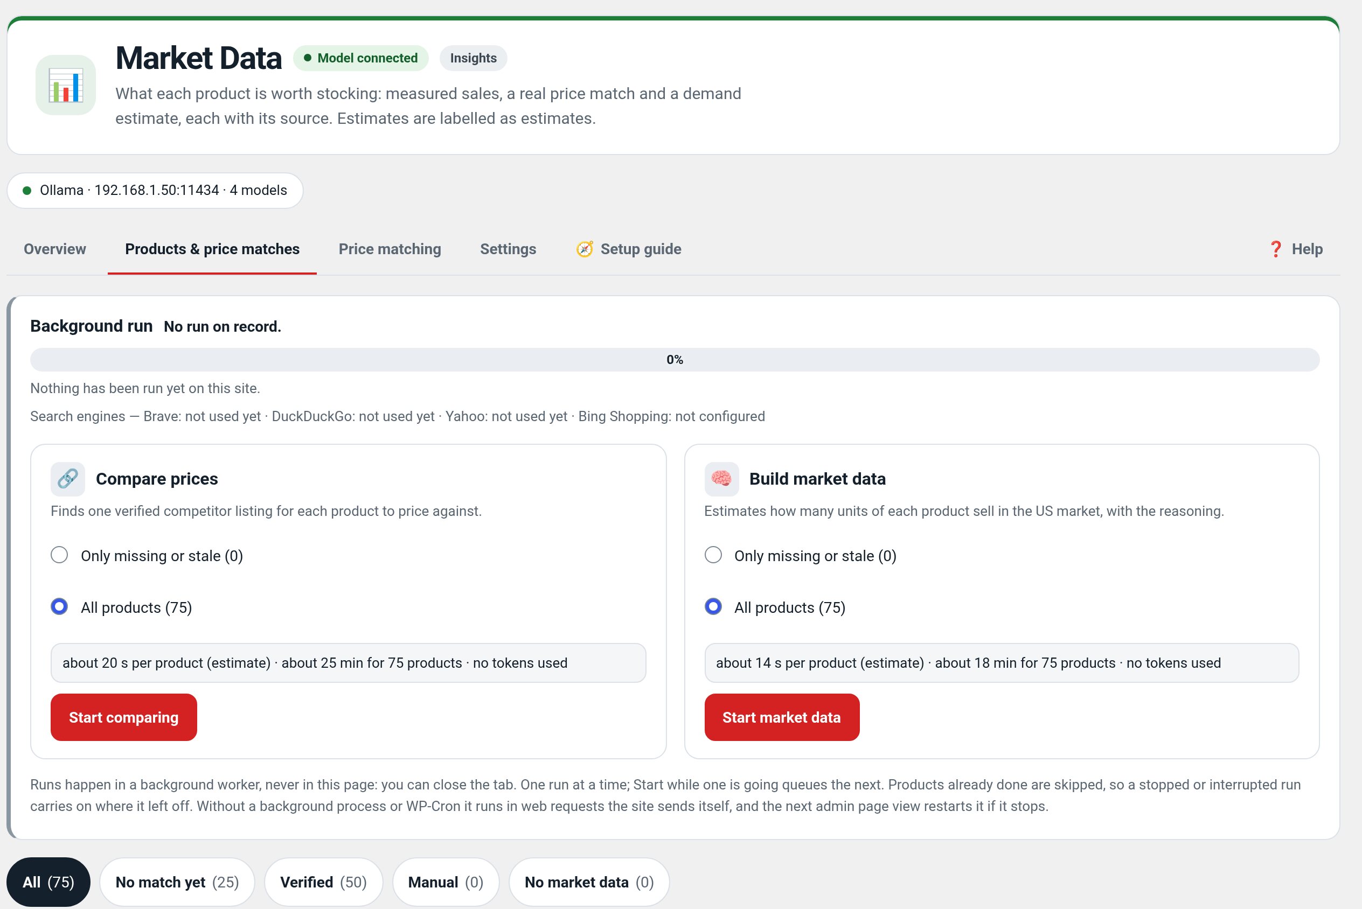This screenshot has width=1362, height=909.
Task: Filter by All (75) products
Action: point(48,882)
